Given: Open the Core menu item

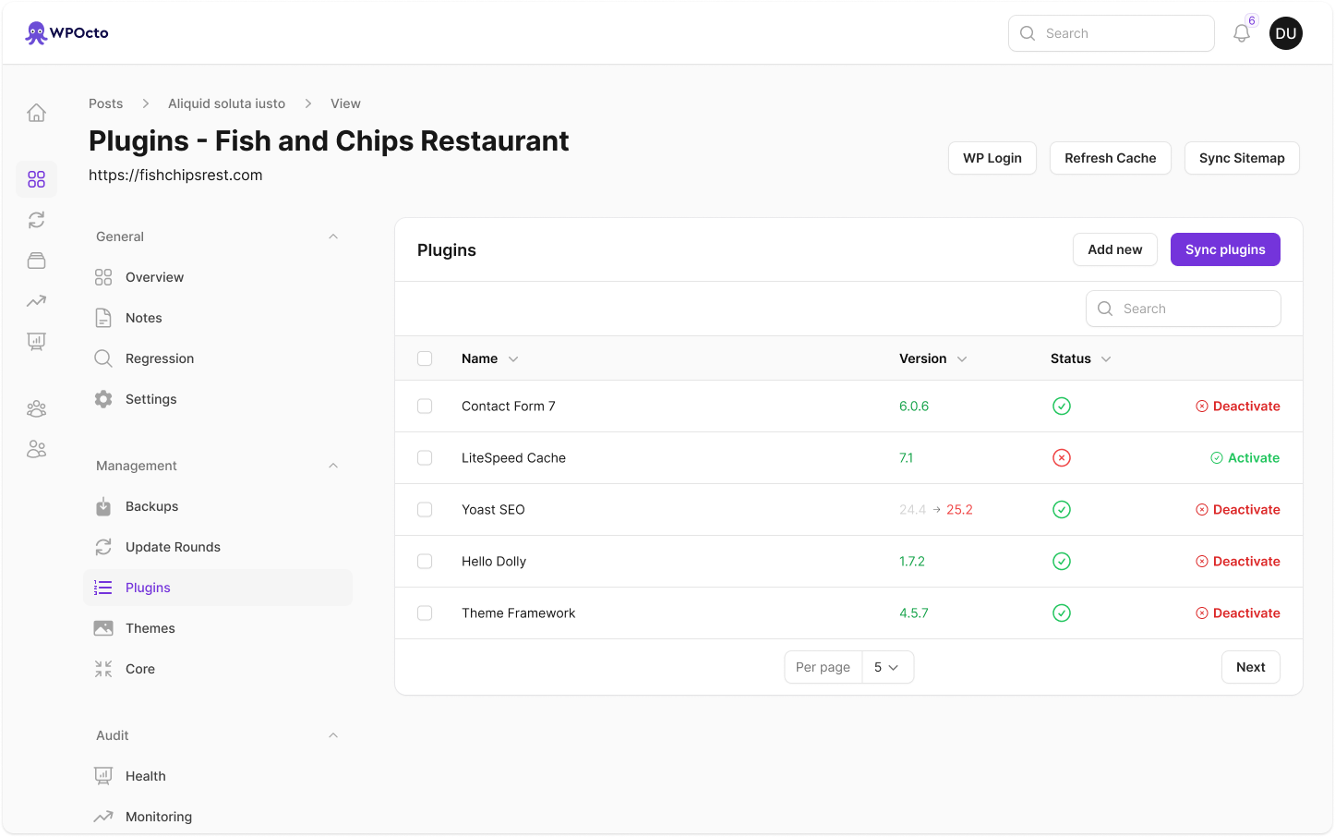Looking at the screenshot, I should (x=218, y=669).
